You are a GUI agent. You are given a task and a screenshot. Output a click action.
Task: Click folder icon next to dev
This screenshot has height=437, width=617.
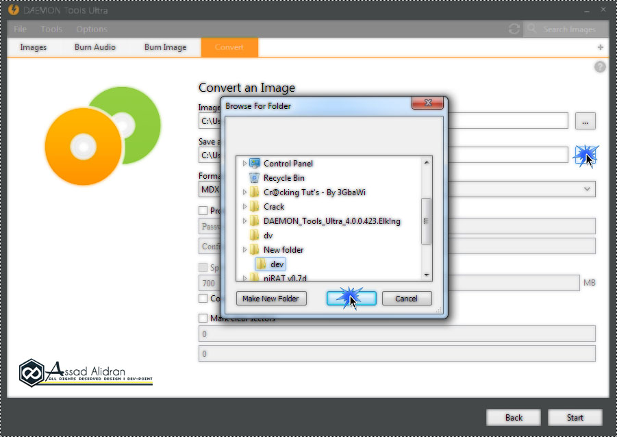[262, 264]
